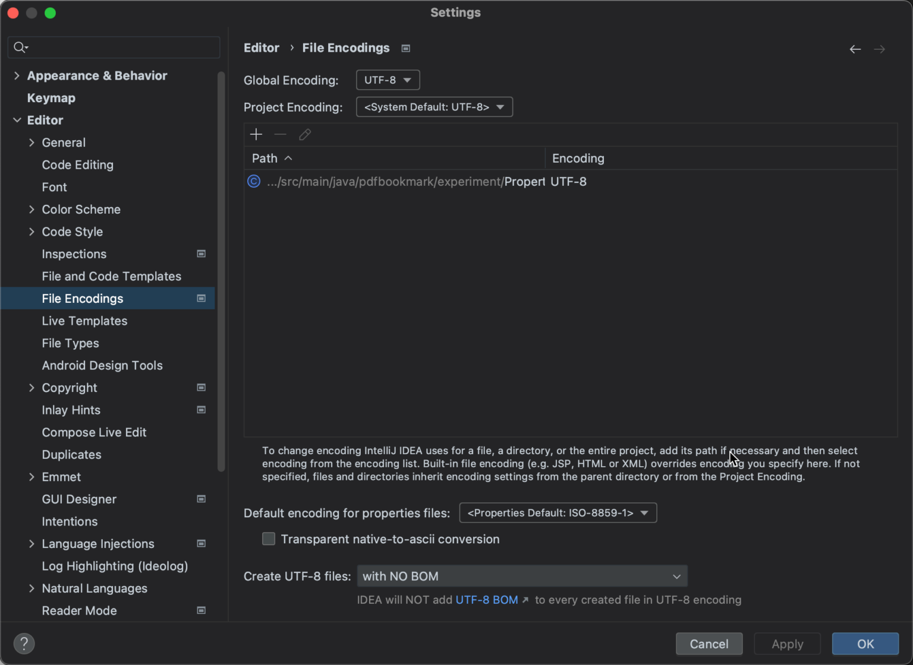Navigate forward using the right arrow icon

point(880,49)
